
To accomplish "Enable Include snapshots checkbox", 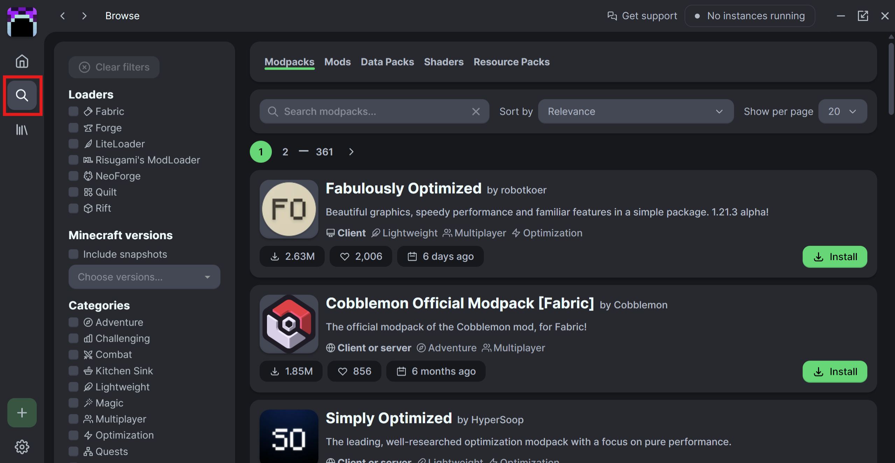I will pos(73,254).
